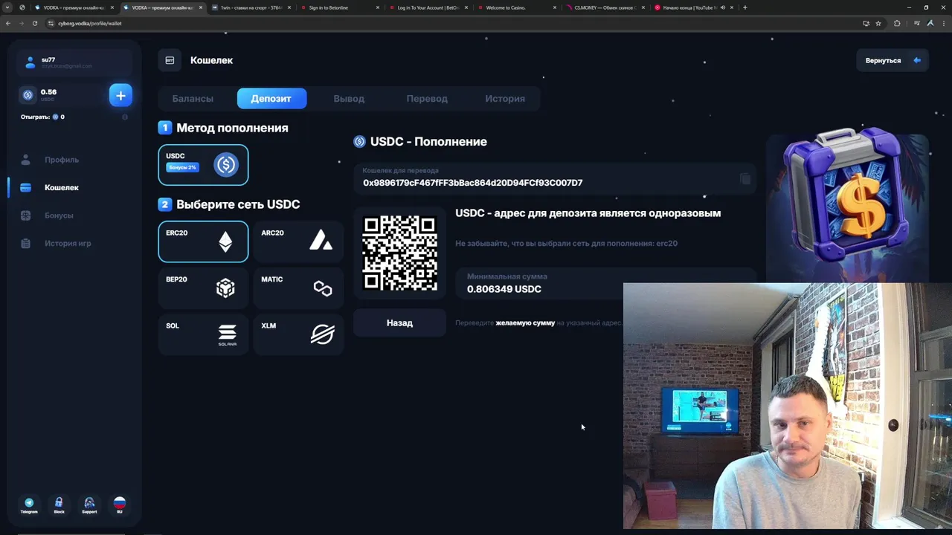Select the ARC20 Avalanche network
Viewport: 952px width, 535px height.
(x=298, y=241)
